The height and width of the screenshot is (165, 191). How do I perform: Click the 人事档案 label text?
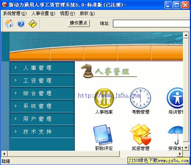tap(104, 112)
